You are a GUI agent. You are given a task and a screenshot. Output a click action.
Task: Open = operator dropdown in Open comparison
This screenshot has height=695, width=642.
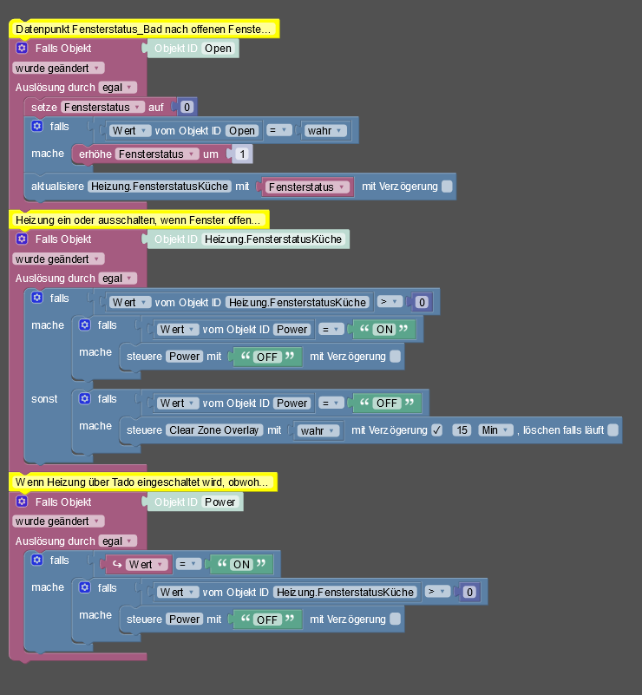[x=279, y=130]
